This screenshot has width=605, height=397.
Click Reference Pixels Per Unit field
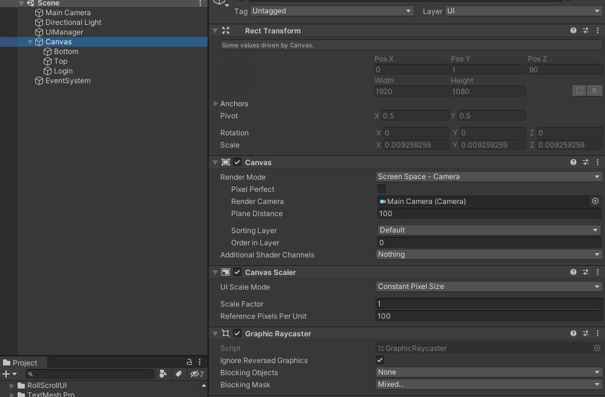[x=489, y=316]
